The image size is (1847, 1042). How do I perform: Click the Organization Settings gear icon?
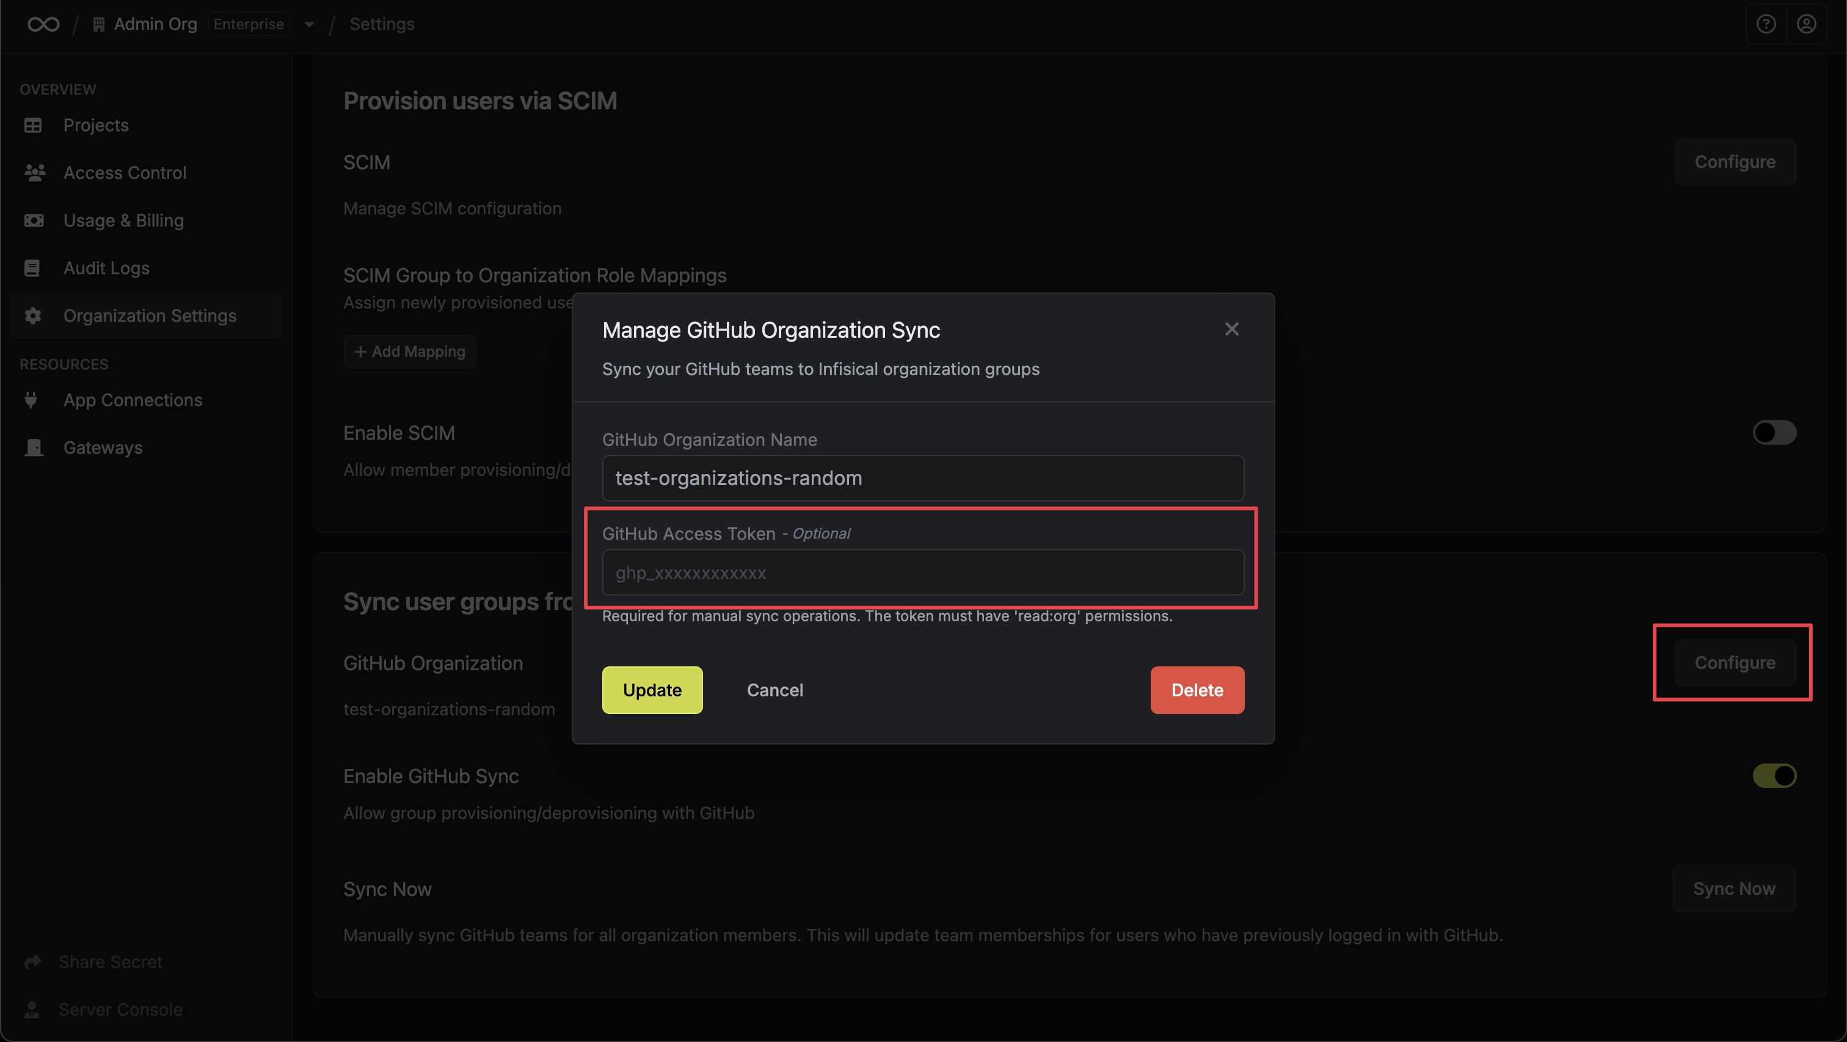pos(33,316)
